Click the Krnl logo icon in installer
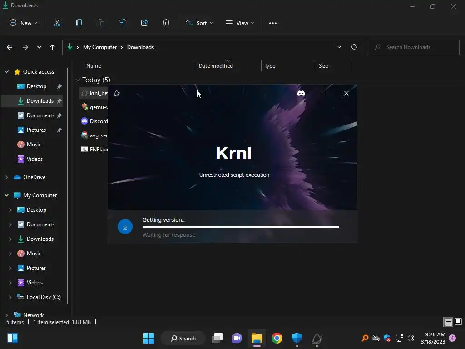Screen dimensions: 465x349 117,94
